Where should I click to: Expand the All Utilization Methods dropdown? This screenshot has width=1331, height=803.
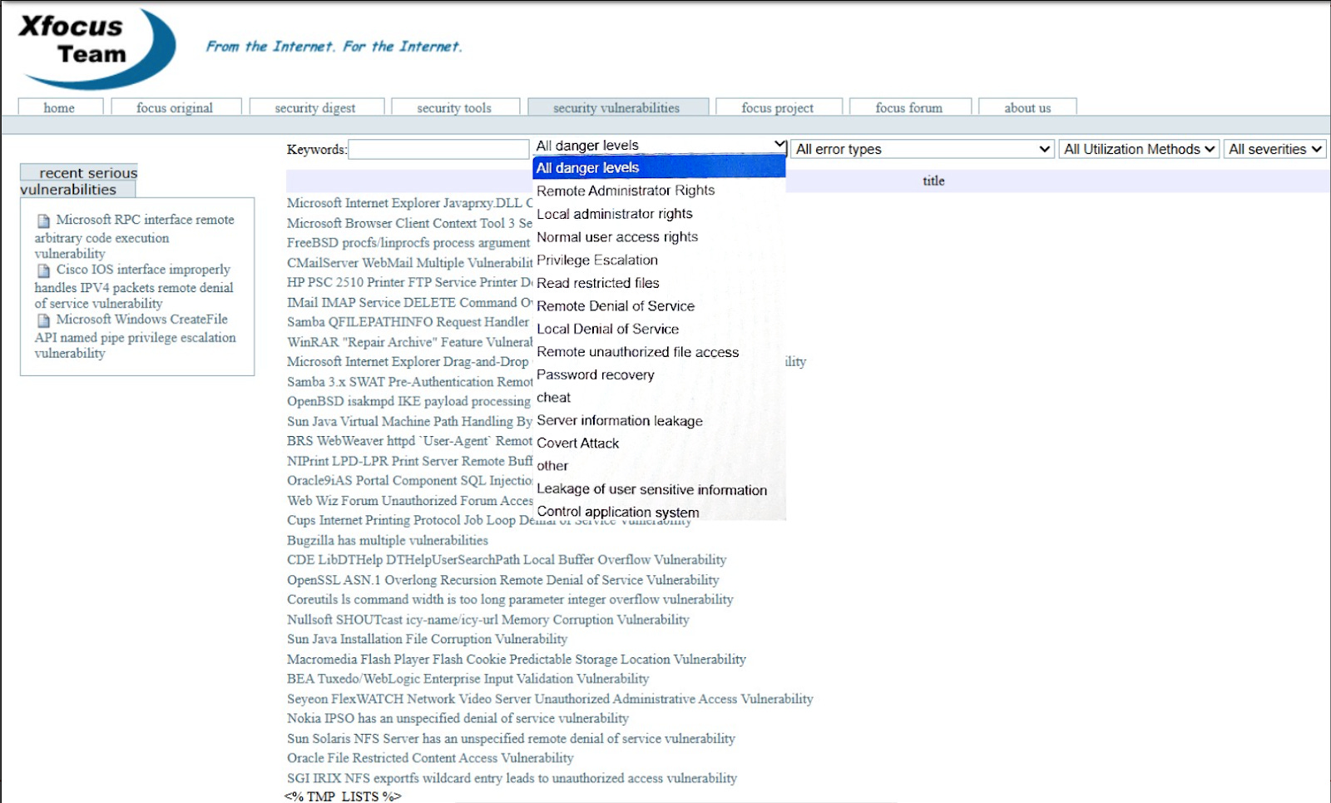[x=1139, y=149]
